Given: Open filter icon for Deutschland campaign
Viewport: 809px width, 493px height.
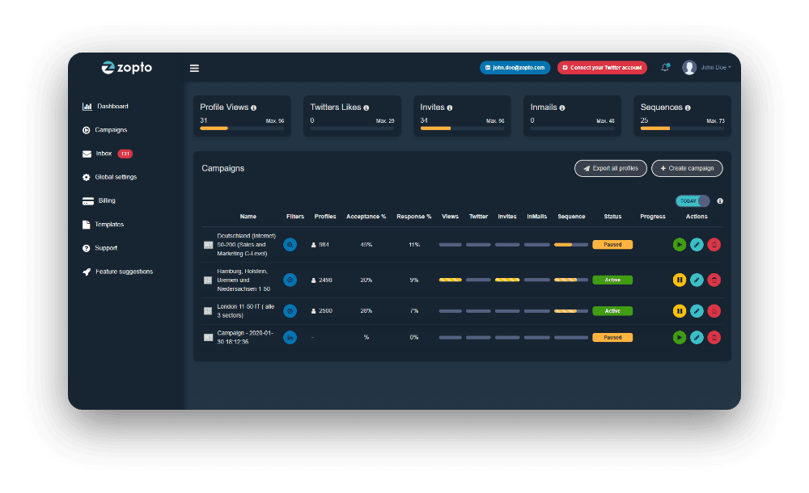Looking at the screenshot, I should (290, 244).
